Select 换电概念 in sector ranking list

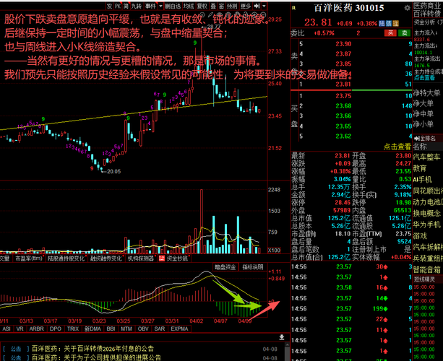pyautogui.click(x=427, y=214)
